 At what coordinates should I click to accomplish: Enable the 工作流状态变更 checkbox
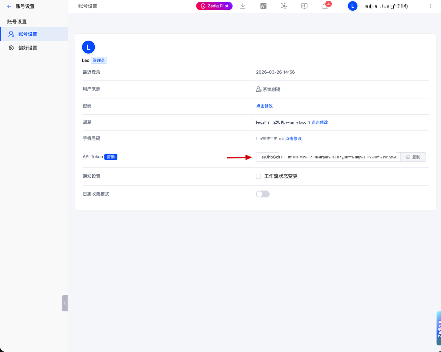point(258,176)
